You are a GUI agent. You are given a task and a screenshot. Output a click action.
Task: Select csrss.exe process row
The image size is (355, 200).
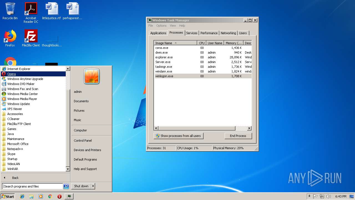203,48
